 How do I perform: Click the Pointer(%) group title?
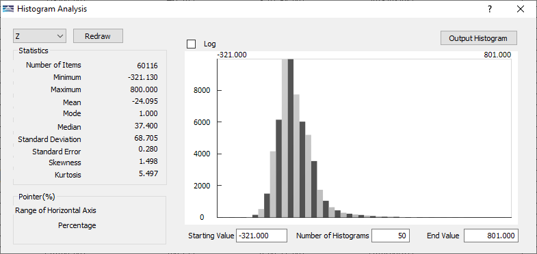[x=37, y=197]
